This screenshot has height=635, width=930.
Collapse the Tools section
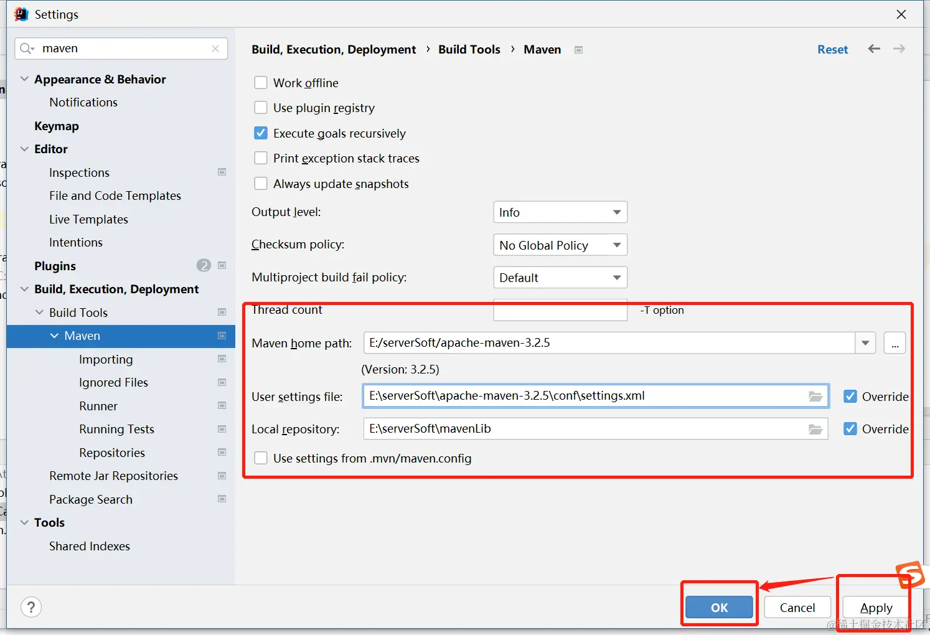[x=24, y=522]
